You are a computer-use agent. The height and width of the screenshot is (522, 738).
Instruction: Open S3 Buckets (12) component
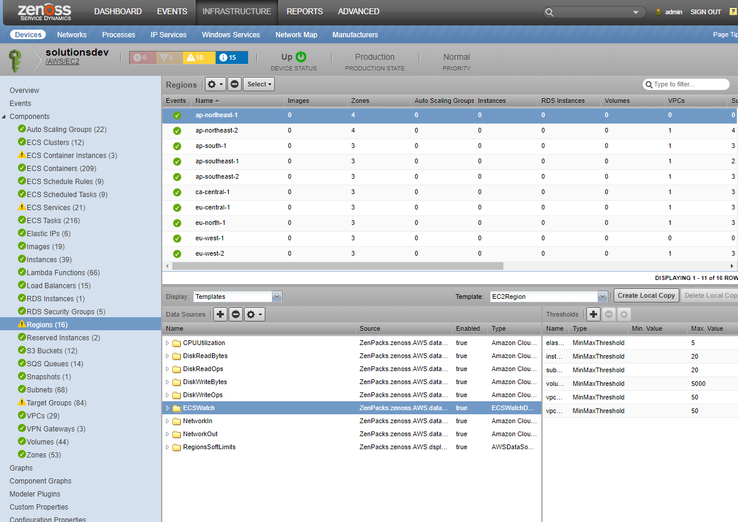pyautogui.click(x=52, y=351)
